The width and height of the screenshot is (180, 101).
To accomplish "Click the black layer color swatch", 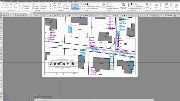I will [x=87, y=4].
